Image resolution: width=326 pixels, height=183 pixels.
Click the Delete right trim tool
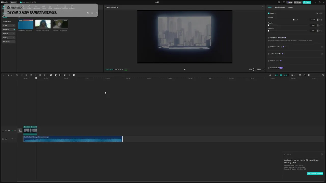click(35, 75)
